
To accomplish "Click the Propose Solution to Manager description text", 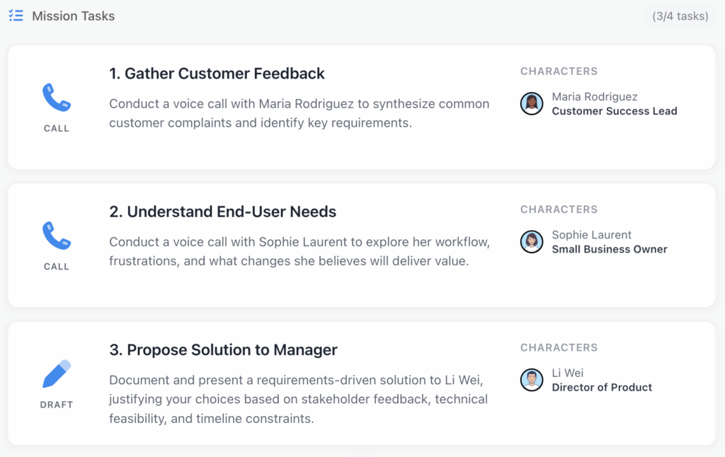I will (x=298, y=399).
